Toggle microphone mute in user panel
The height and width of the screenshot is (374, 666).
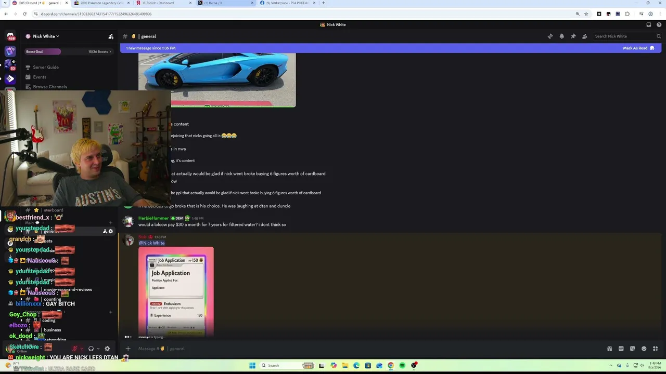(75, 349)
